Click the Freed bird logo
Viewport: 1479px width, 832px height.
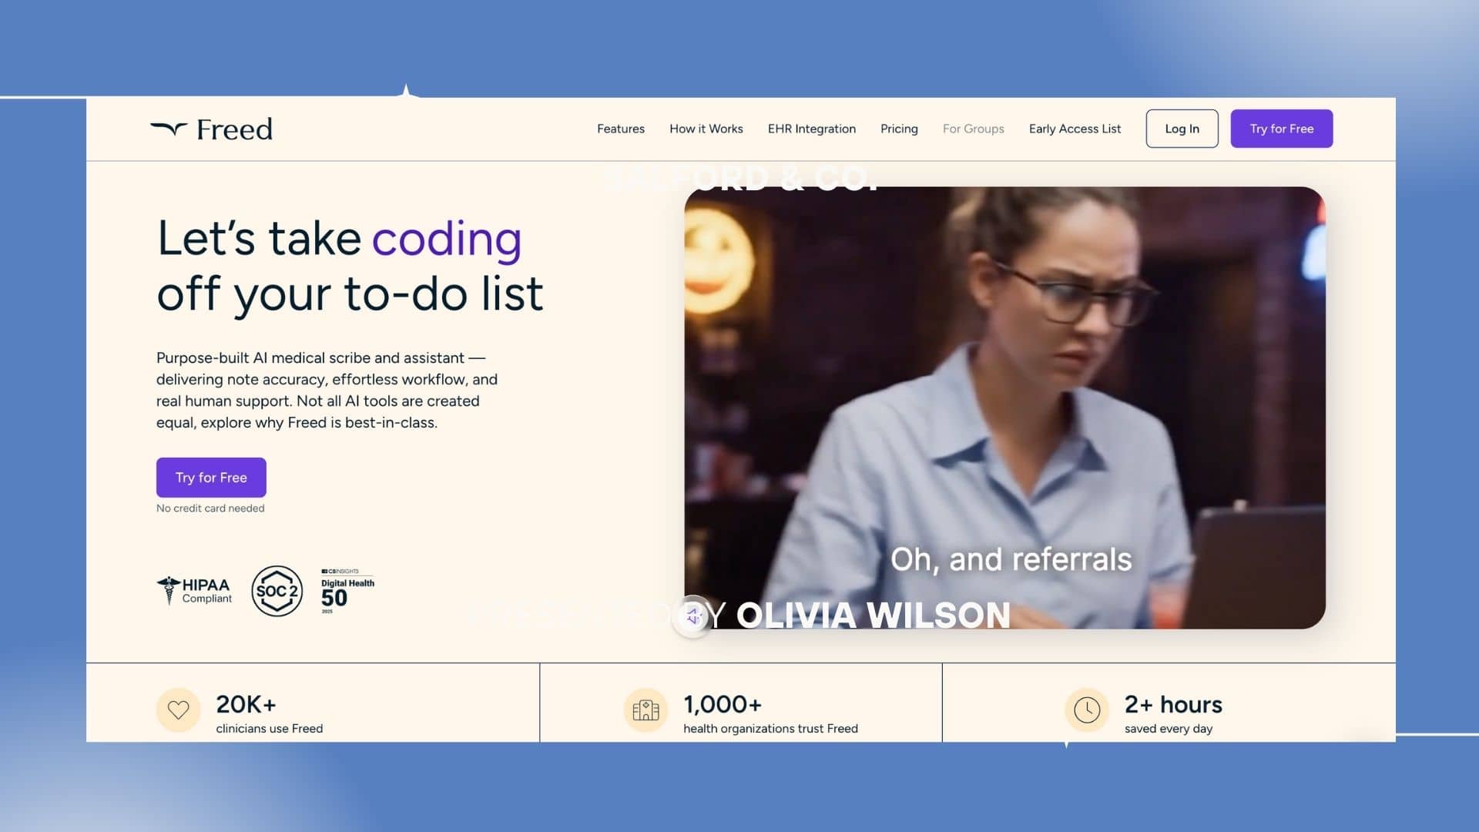[169, 129]
